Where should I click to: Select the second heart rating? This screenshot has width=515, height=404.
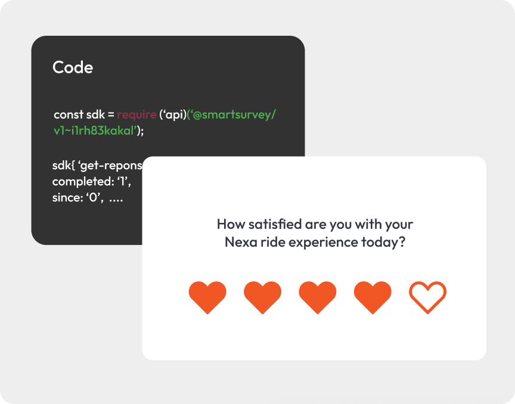(262, 297)
